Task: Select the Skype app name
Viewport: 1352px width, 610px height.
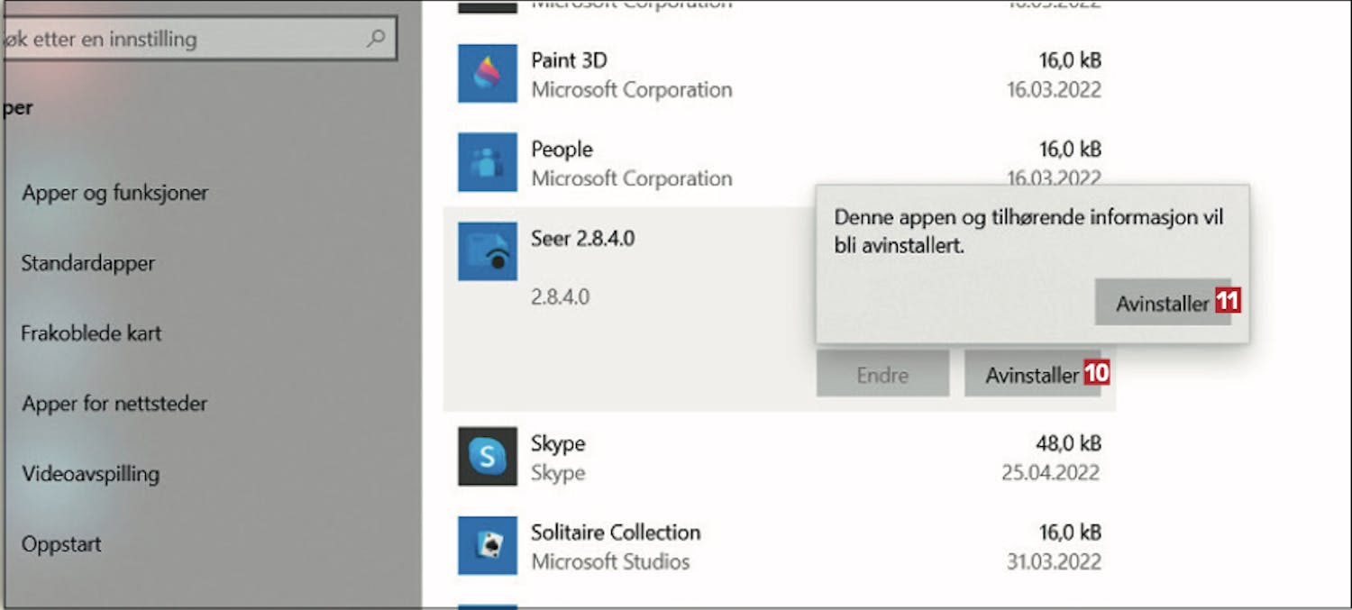Action: click(558, 443)
